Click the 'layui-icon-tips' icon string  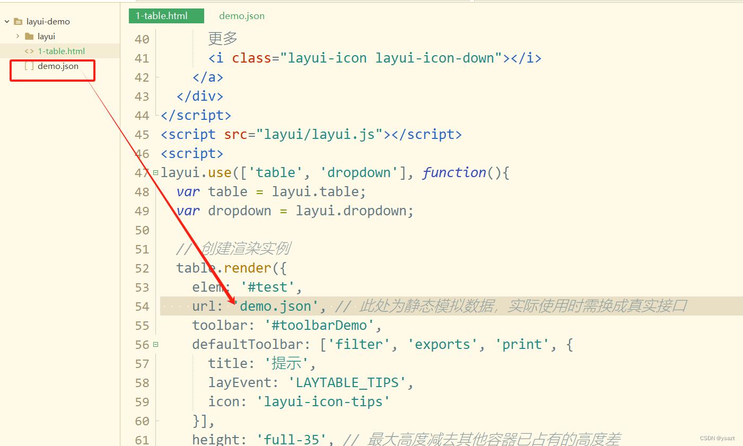pos(323,401)
